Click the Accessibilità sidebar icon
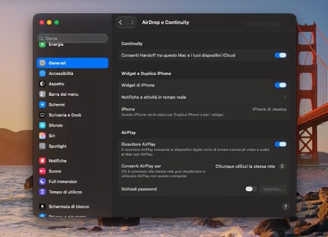 coord(42,73)
